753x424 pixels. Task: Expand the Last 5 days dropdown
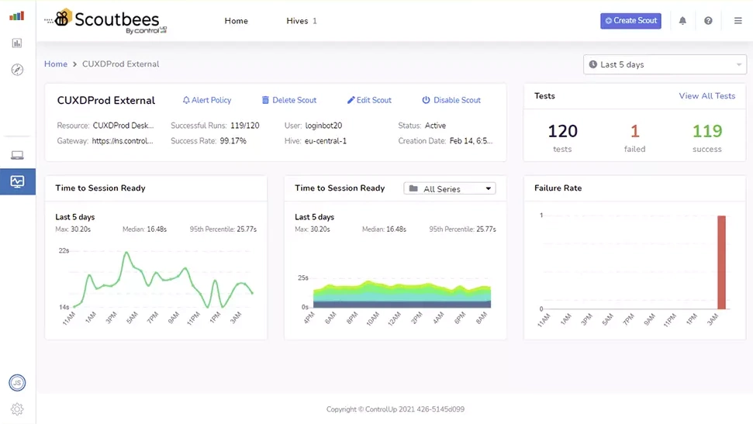pyautogui.click(x=665, y=64)
